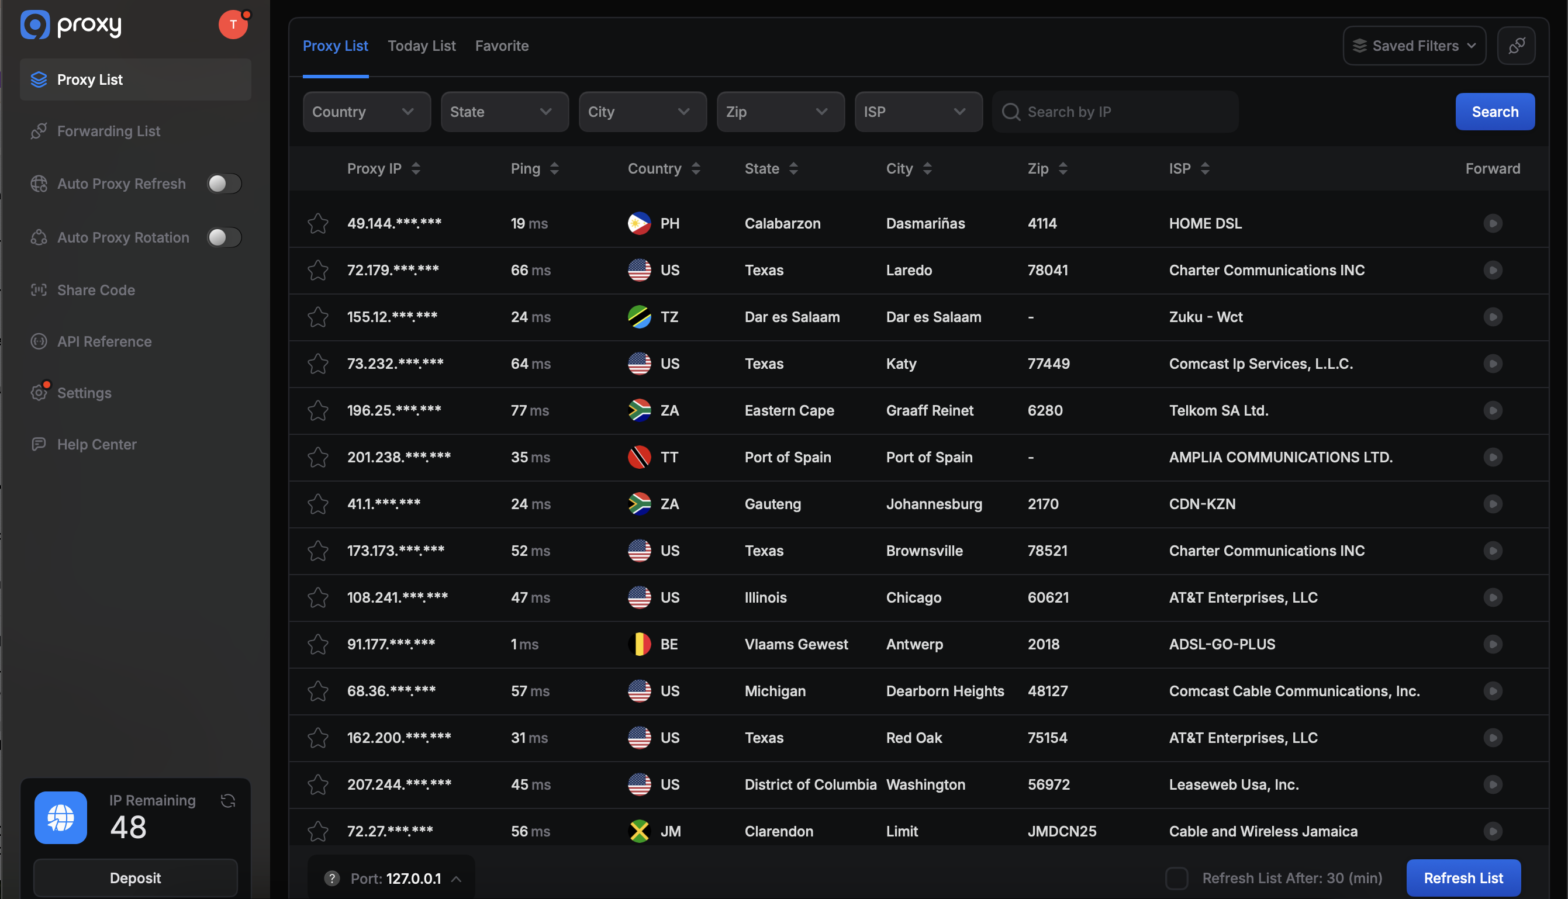Enable Auto Proxy Rotation
The image size is (1568, 899).
pos(223,237)
